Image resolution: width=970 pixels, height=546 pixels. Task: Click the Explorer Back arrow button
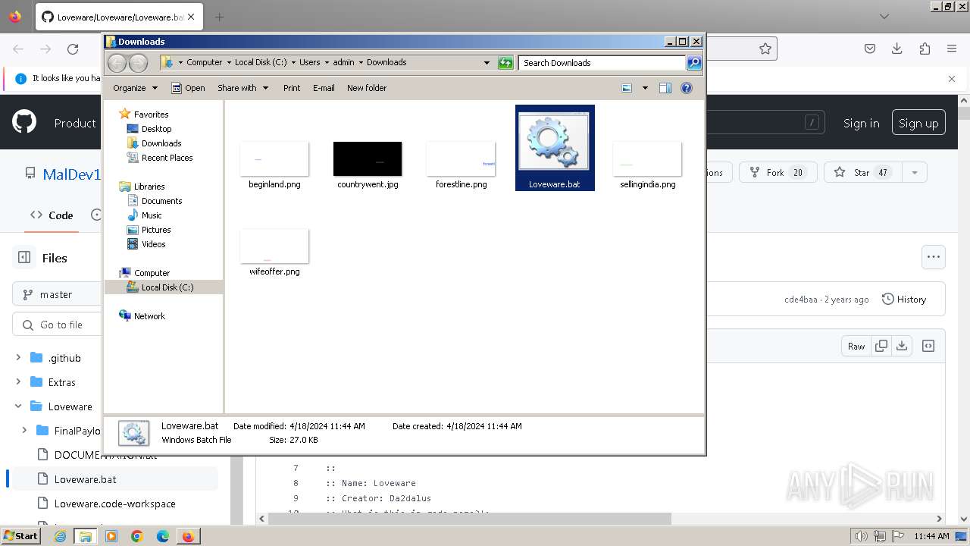[x=117, y=63]
